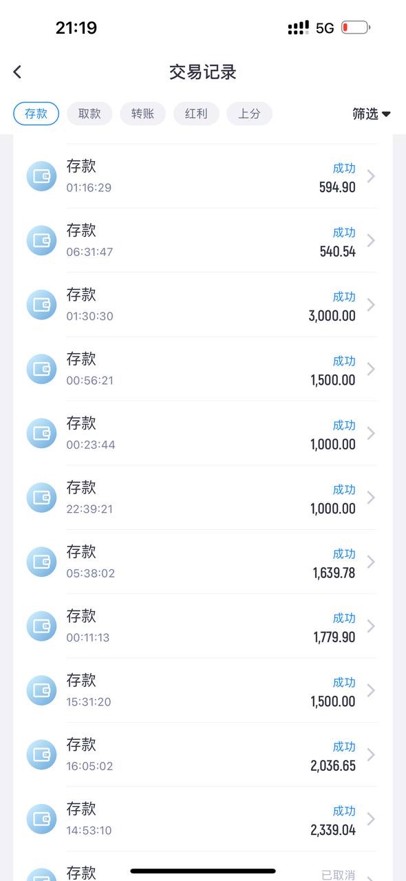
Task: Click the wallet icon on the 3,000.00 deposit row
Action: coord(41,304)
